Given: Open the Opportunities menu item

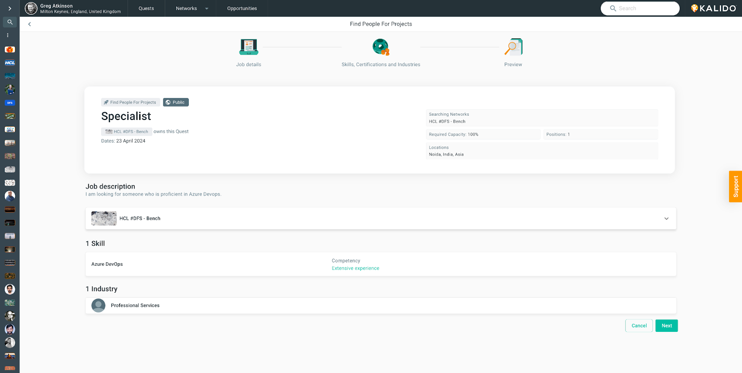Looking at the screenshot, I should point(242,8).
